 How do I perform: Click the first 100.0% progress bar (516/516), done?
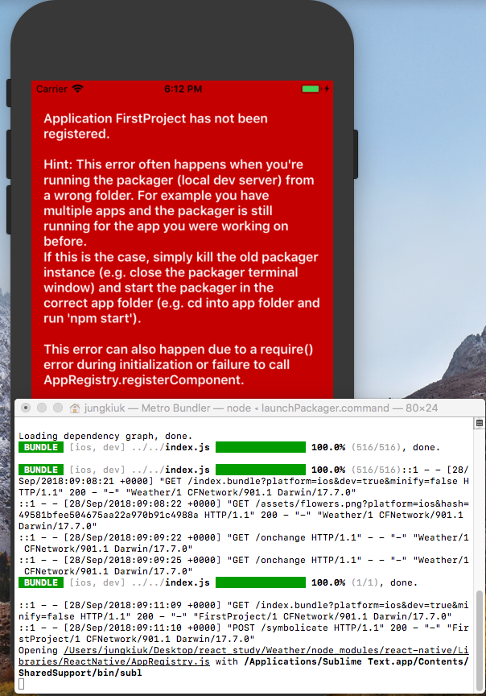[260, 447]
